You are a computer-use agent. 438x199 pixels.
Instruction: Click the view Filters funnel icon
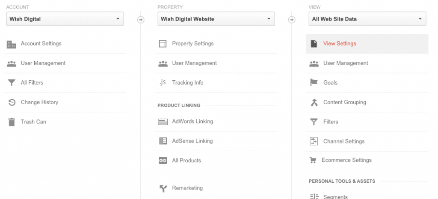pos(314,122)
